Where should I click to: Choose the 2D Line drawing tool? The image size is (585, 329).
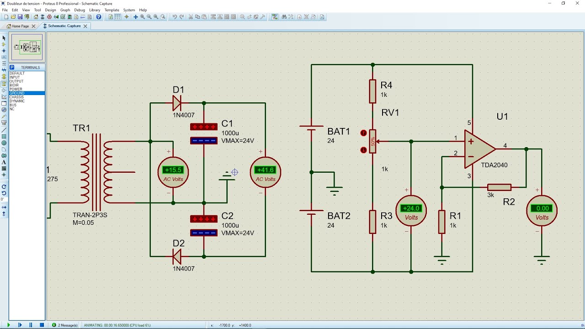(4, 130)
